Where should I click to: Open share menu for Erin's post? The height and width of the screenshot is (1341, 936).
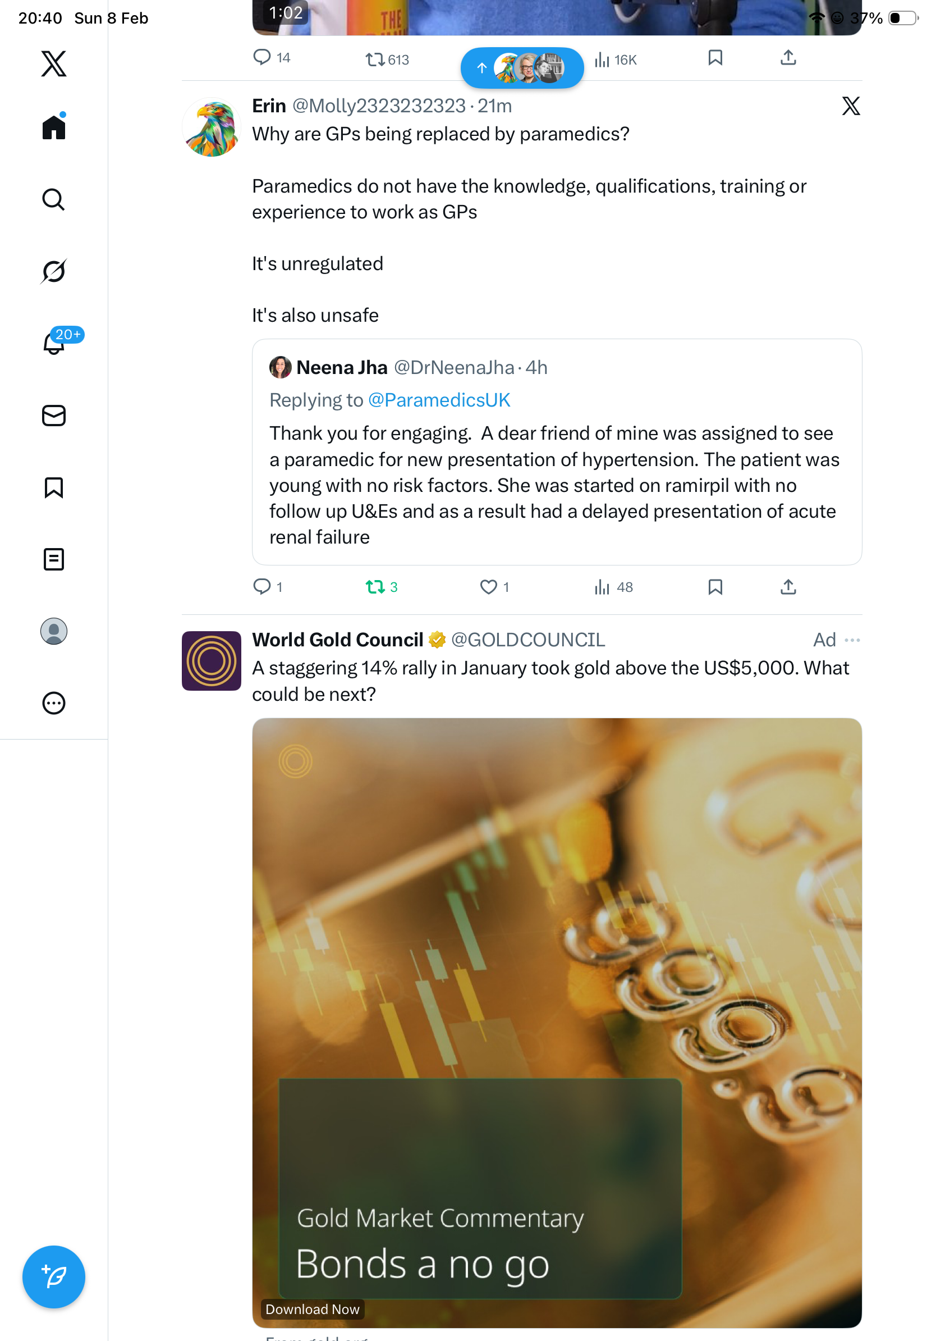point(788,586)
